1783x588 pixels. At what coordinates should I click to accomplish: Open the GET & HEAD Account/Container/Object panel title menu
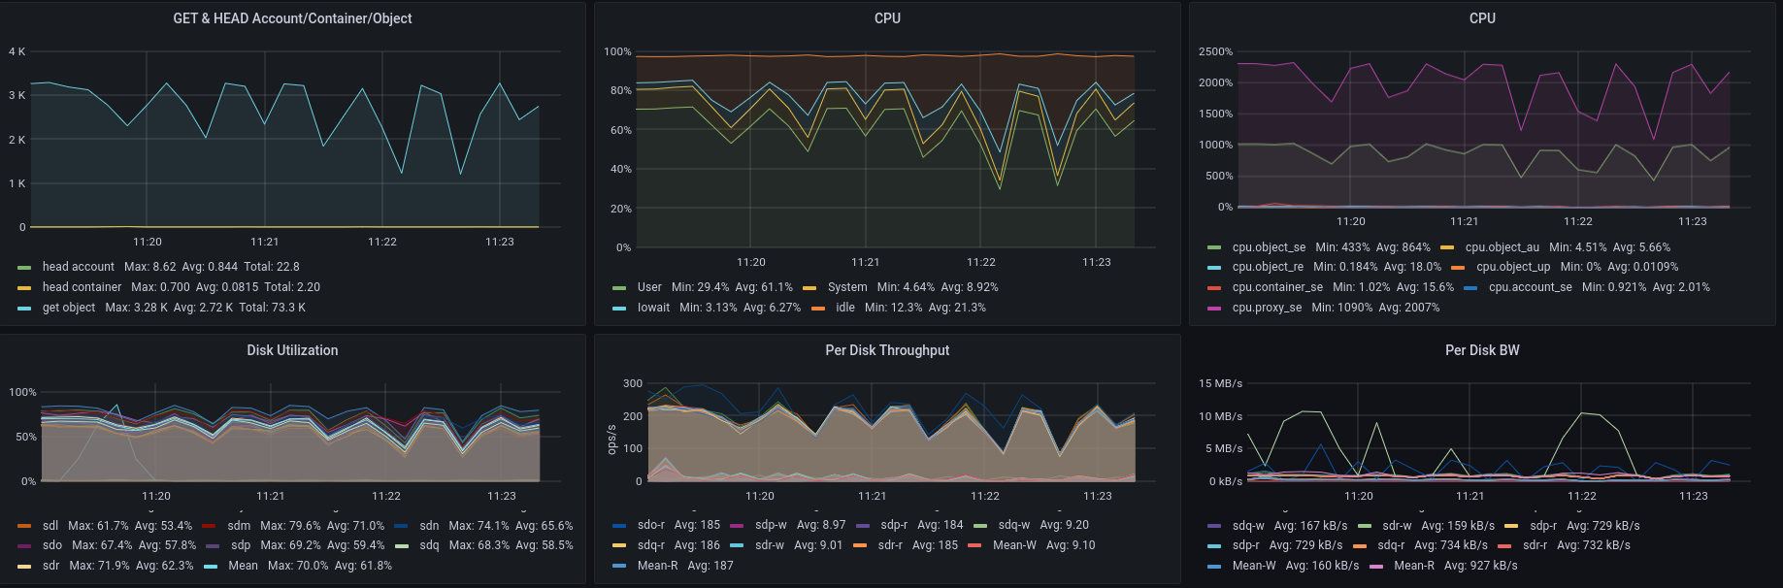click(x=292, y=18)
